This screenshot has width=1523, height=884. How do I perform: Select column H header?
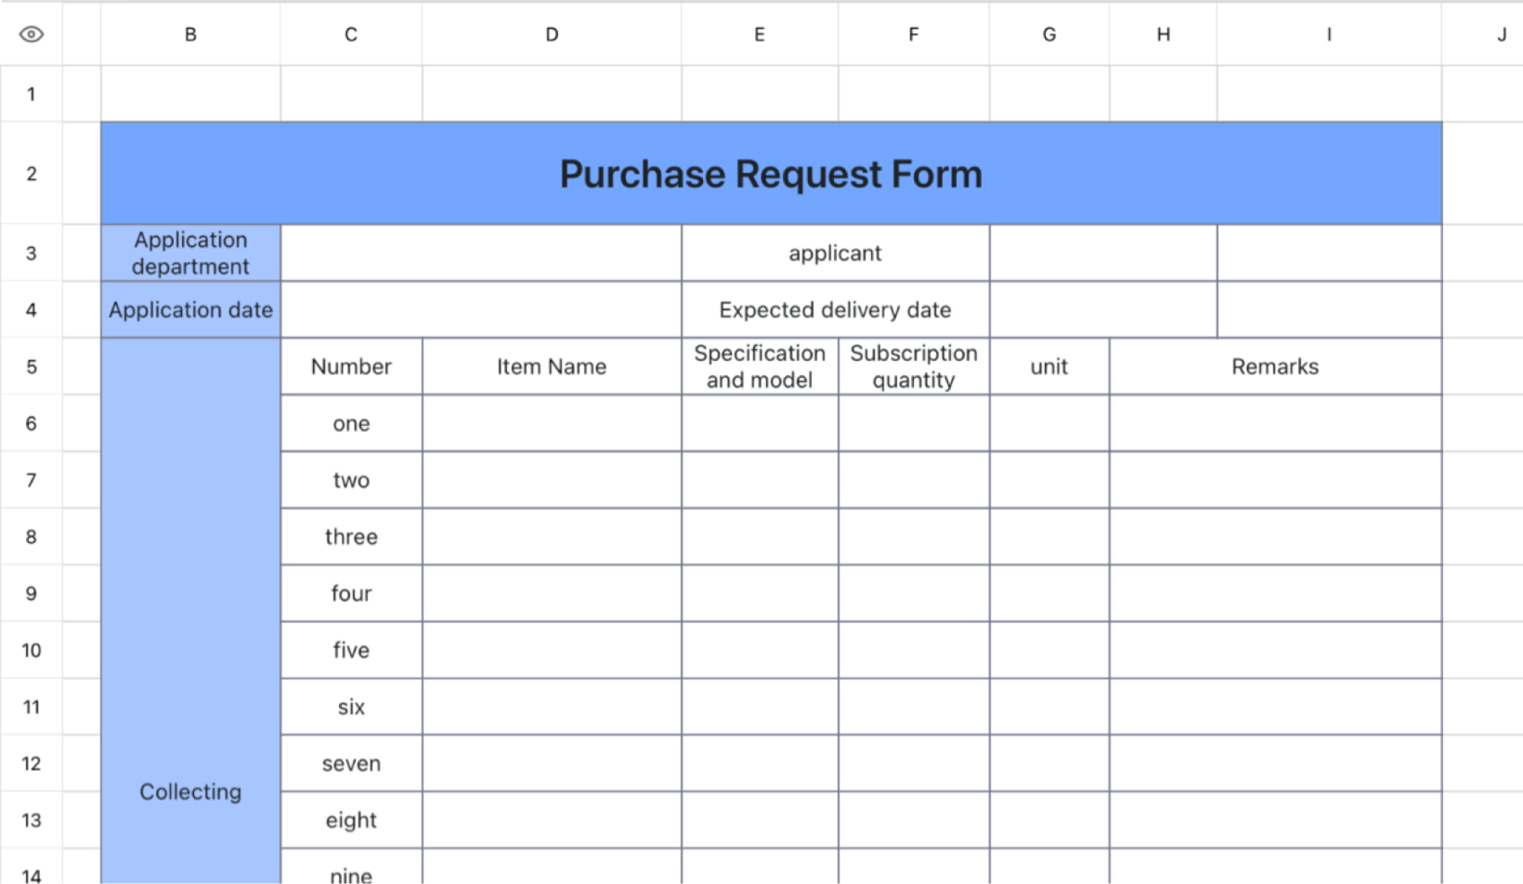[x=1164, y=34]
